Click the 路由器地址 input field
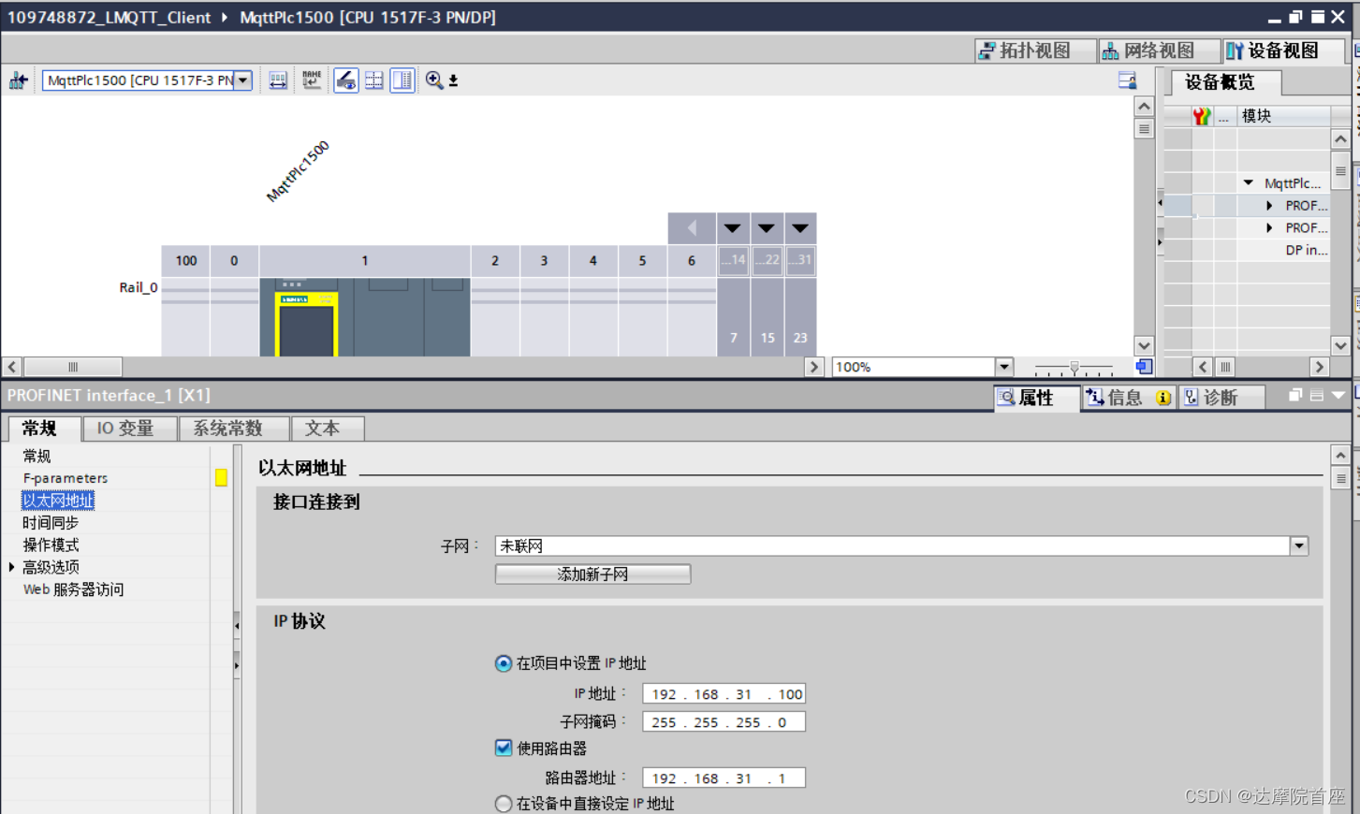The image size is (1360, 814). [724, 778]
